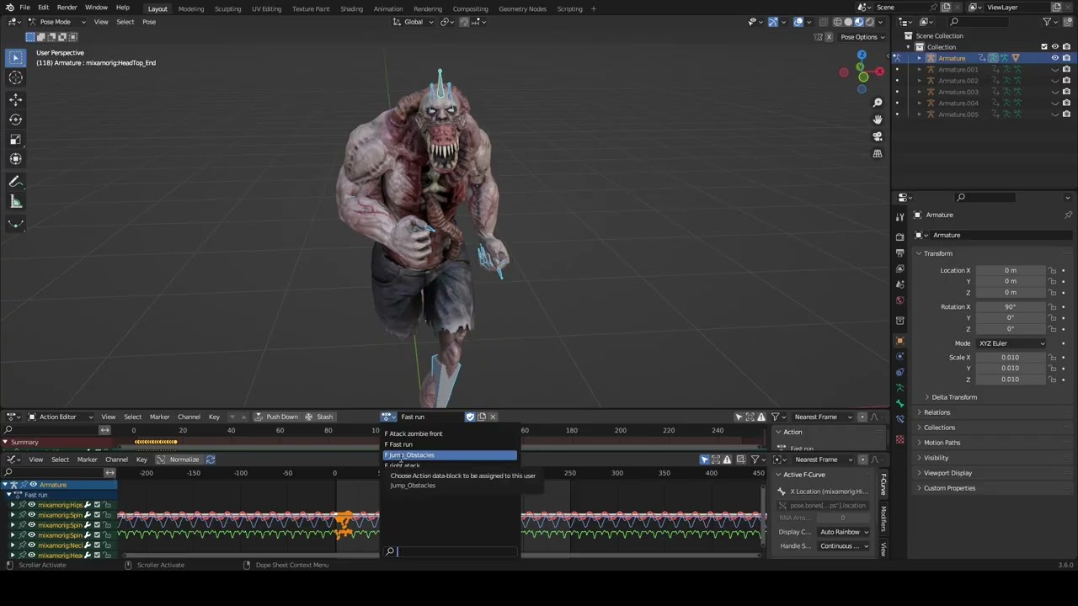1078x606 pixels.
Task: Click Scale Z value field
Action: click(1010, 380)
